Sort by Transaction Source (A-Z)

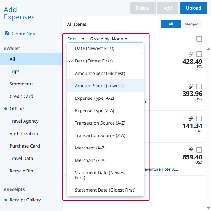[105, 123]
